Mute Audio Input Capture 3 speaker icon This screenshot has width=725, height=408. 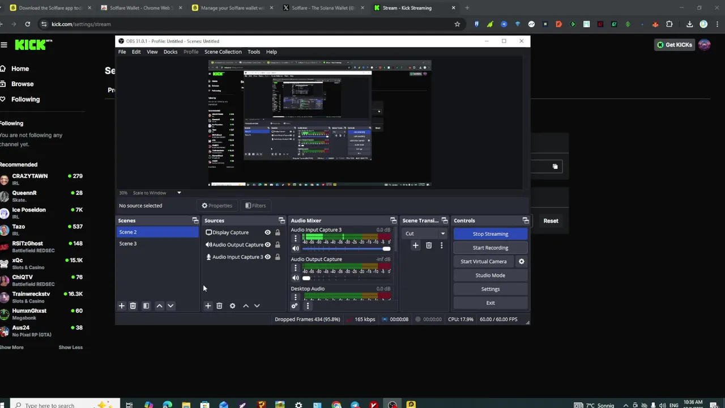pyautogui.click(x=295, y=249)
